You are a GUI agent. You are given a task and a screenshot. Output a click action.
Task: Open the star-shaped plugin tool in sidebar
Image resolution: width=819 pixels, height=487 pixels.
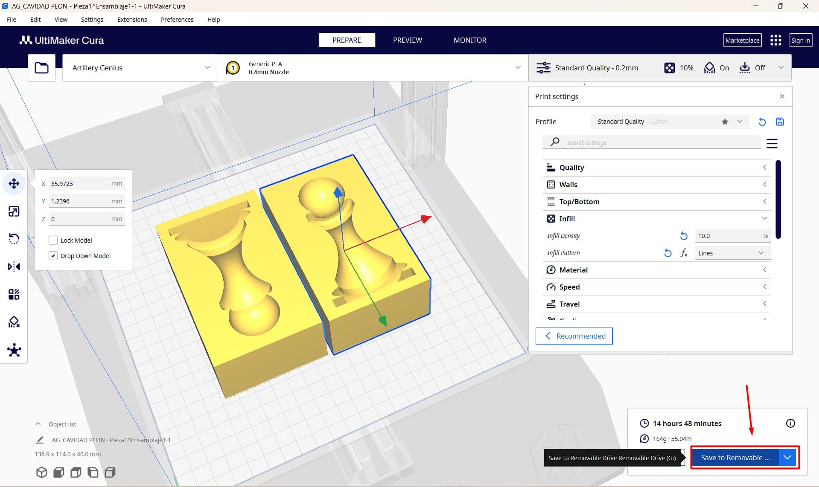click(14, 350)
